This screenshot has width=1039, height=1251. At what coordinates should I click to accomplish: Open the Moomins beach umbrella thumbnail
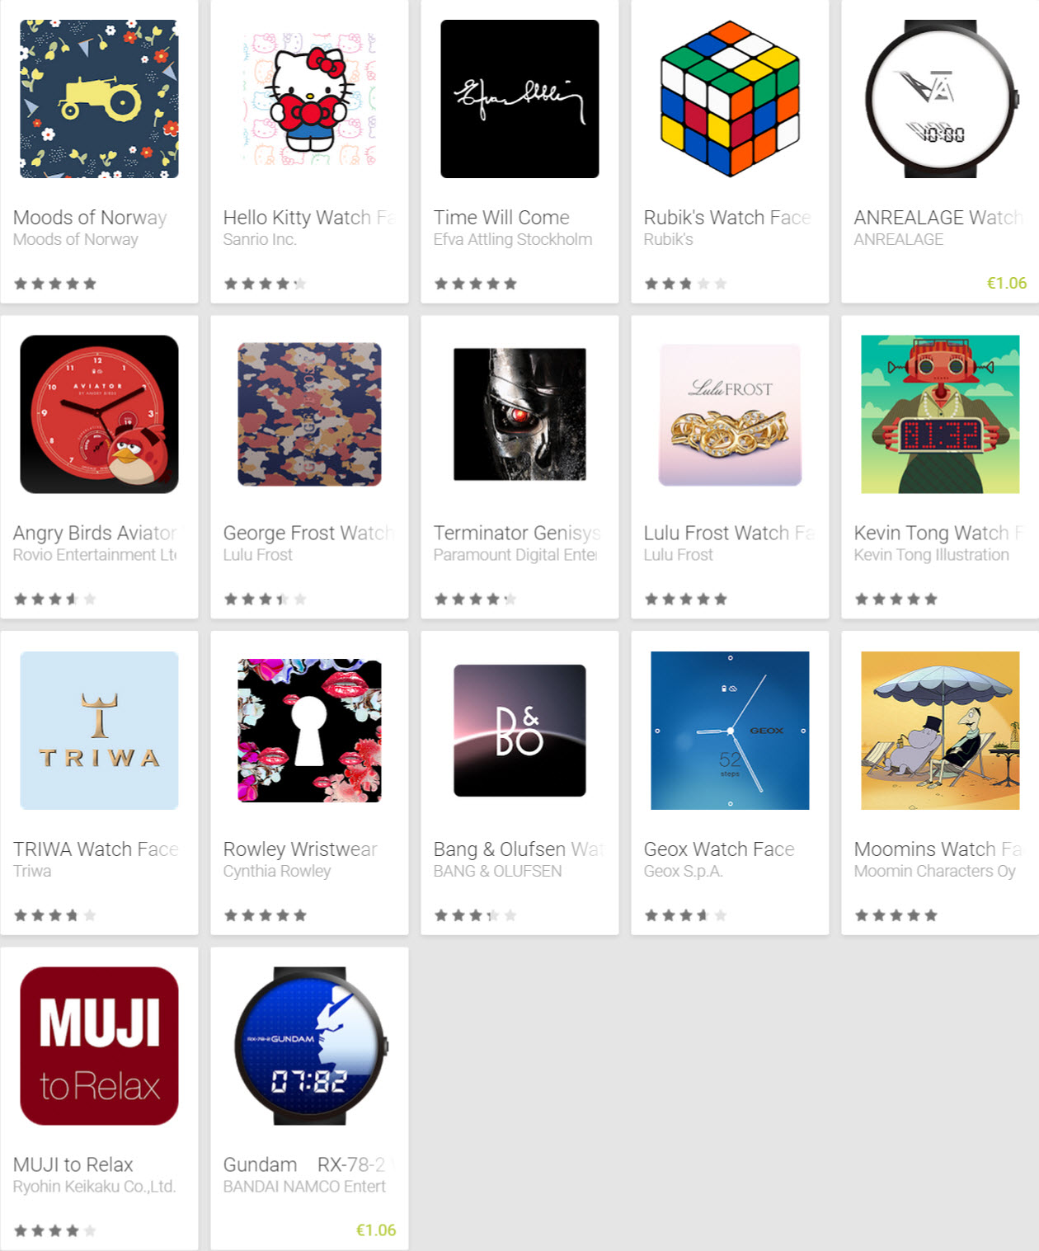click(x=940, y=730)
